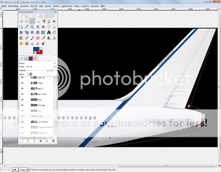
Task: Hide the TAM_Logo layer
Action: 22,105
